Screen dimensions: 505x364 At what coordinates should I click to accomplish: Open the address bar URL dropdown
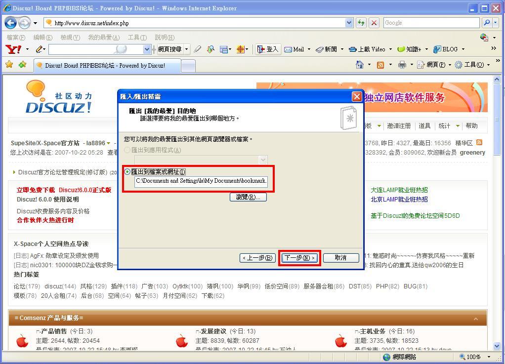(x=349, y=23)
